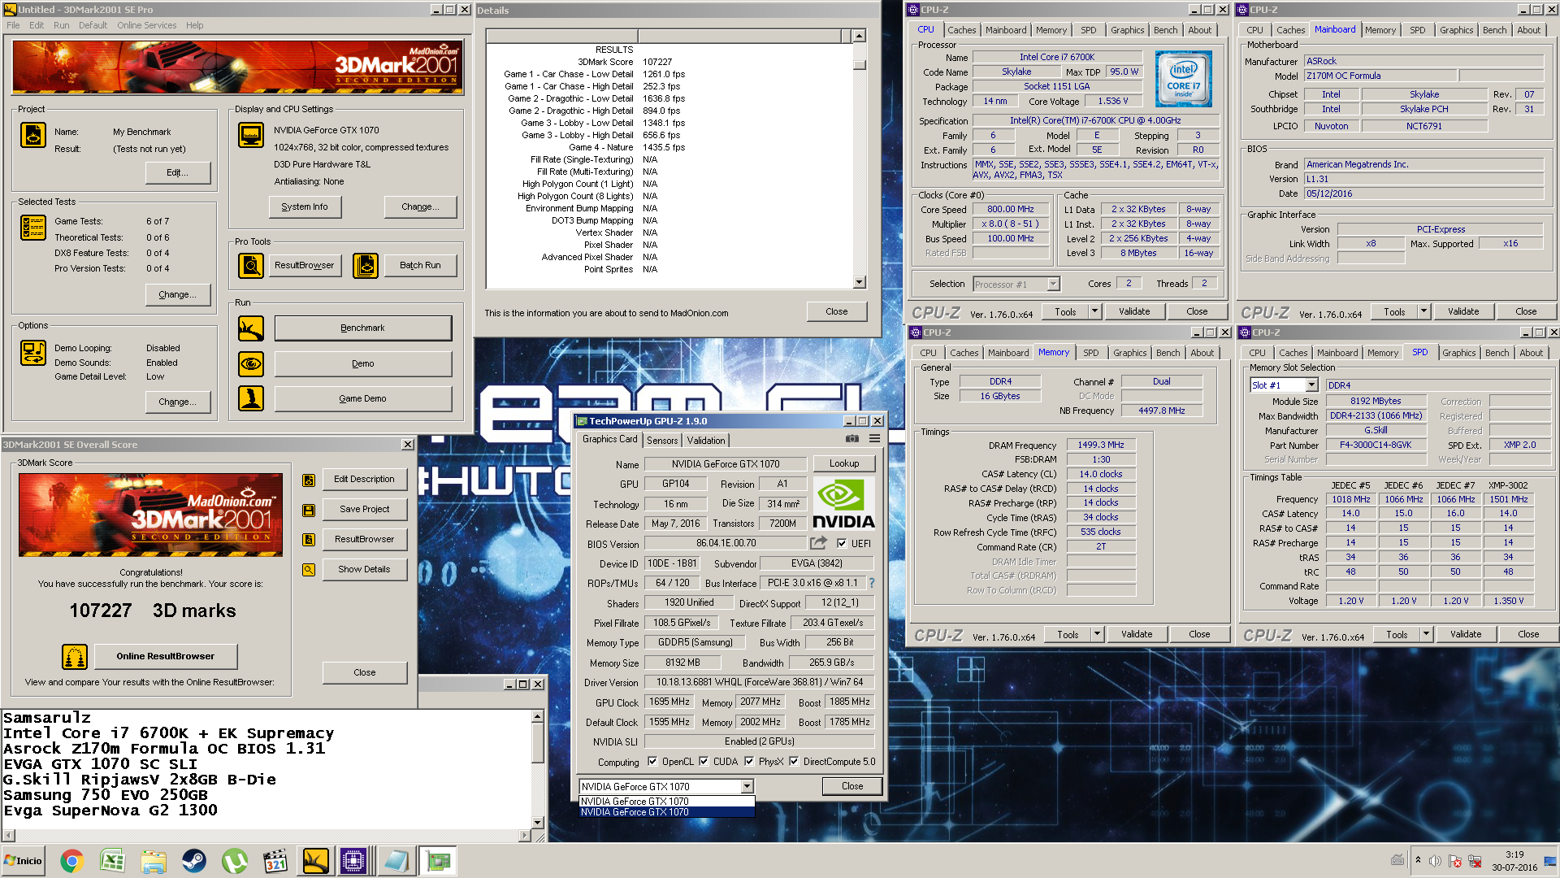
Task: Click the notepad text vertical scrollbar thumb
Action: point(537,741)
